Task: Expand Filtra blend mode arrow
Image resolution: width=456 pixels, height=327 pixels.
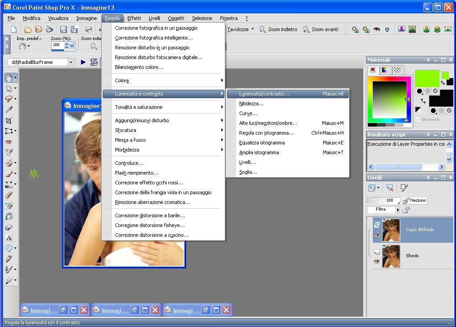Action: [x=398, y=210]
